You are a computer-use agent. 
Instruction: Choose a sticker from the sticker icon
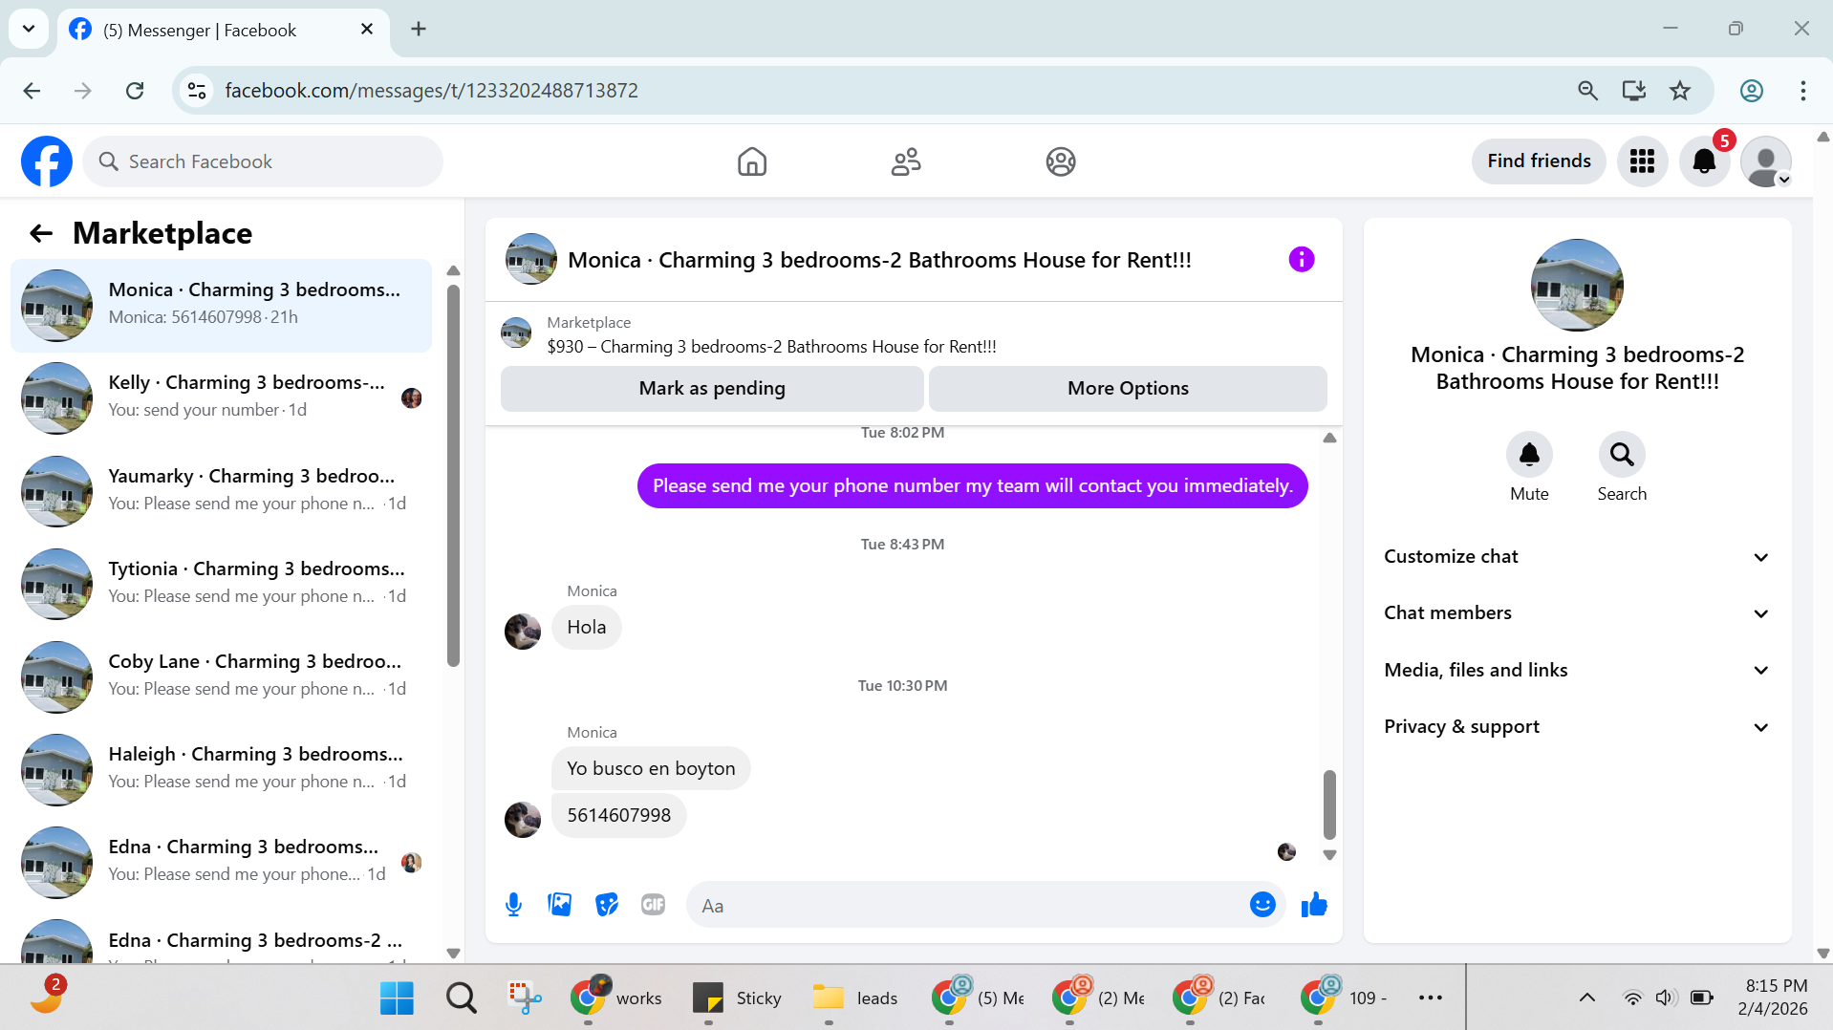pyautogui.click(x=607, y=905)
